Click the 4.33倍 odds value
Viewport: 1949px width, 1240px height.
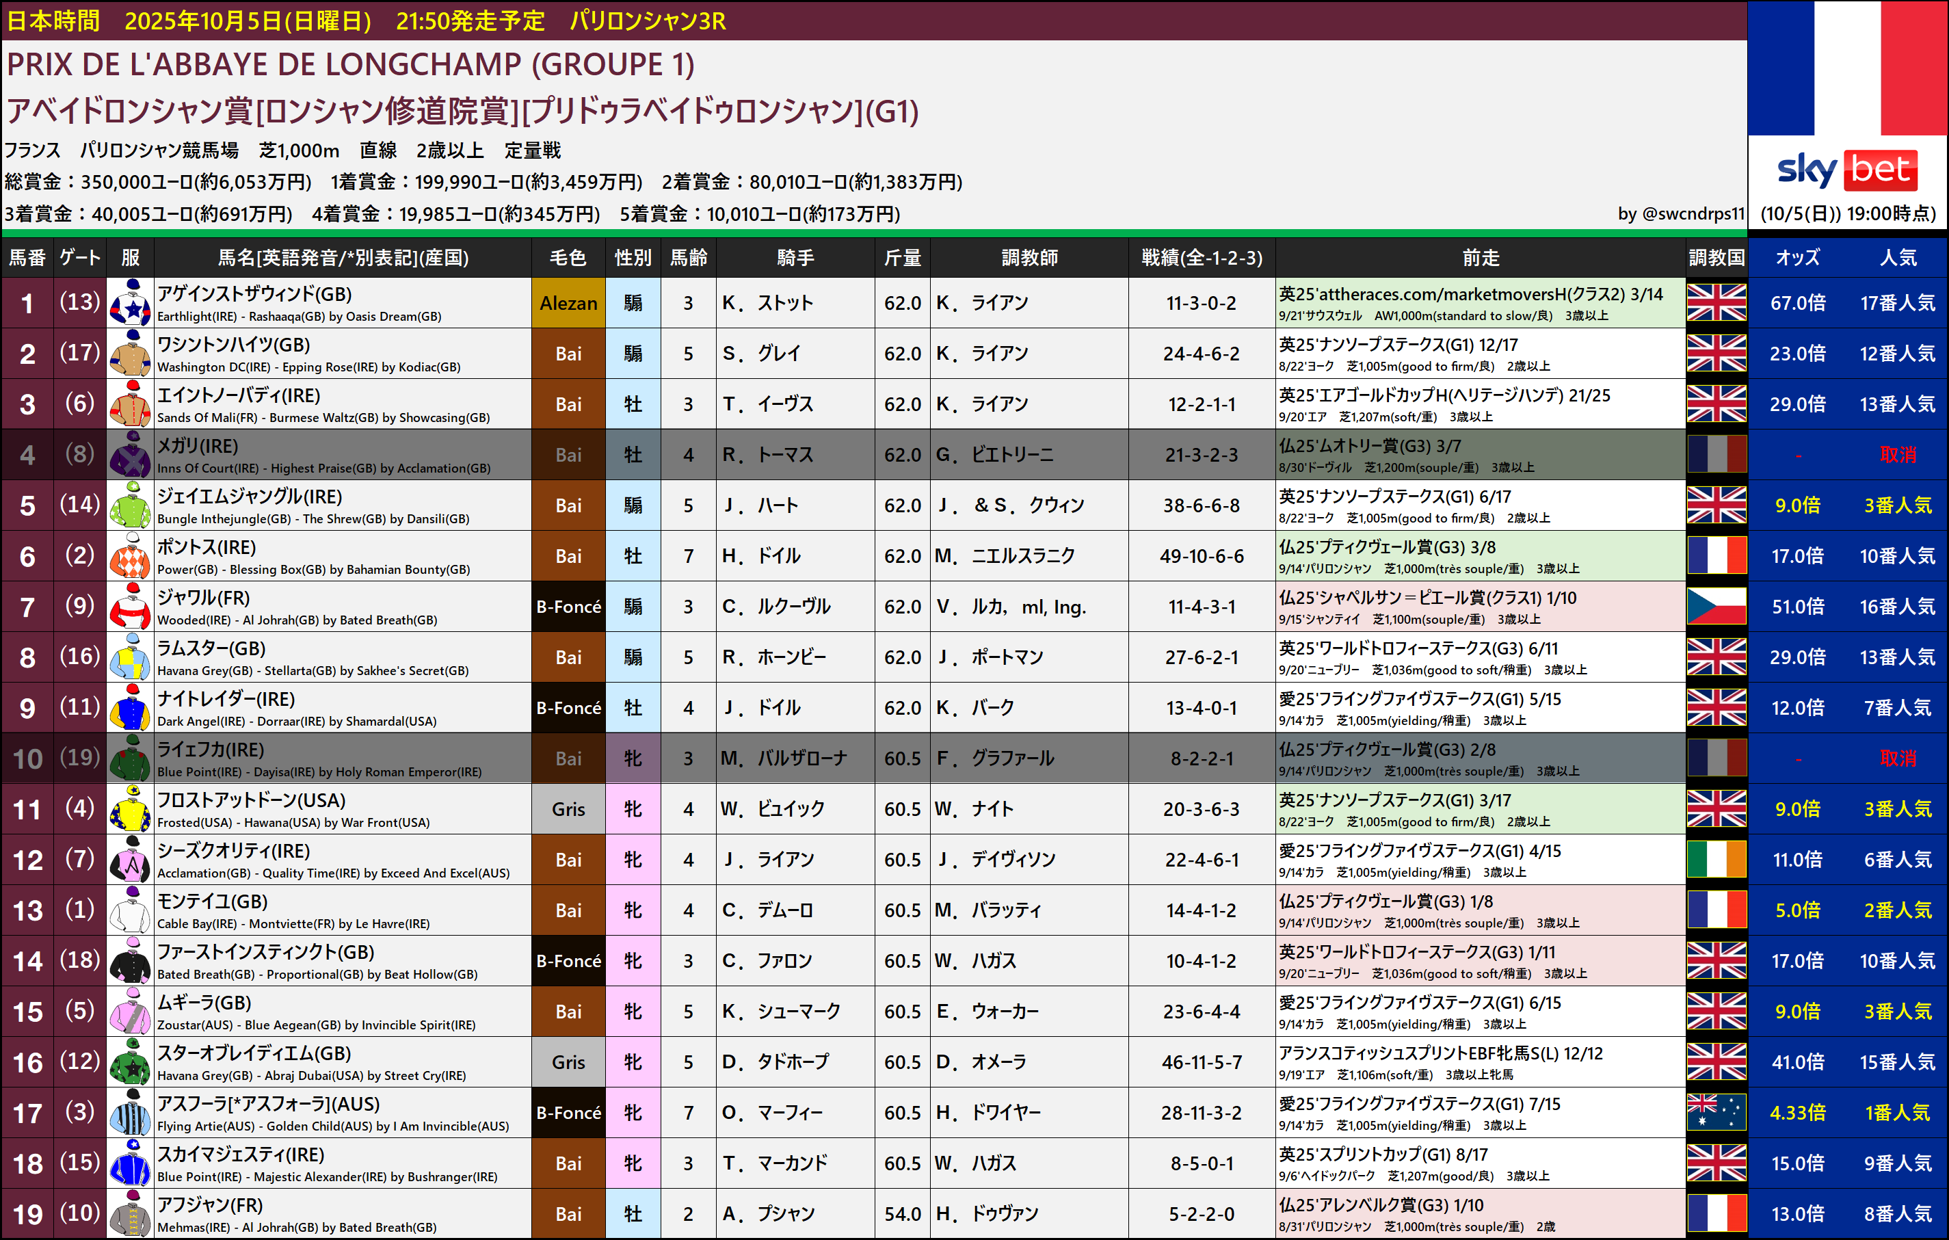click(1796, 1112)
